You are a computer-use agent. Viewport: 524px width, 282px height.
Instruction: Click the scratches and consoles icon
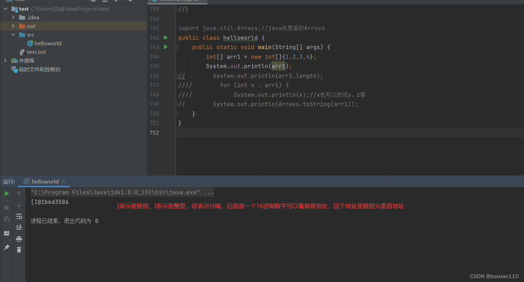tap(15, 69)
